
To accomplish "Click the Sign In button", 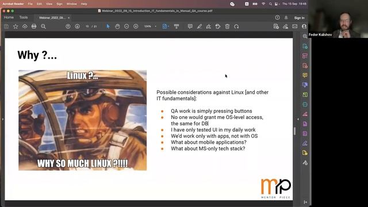I will [299, 18].
